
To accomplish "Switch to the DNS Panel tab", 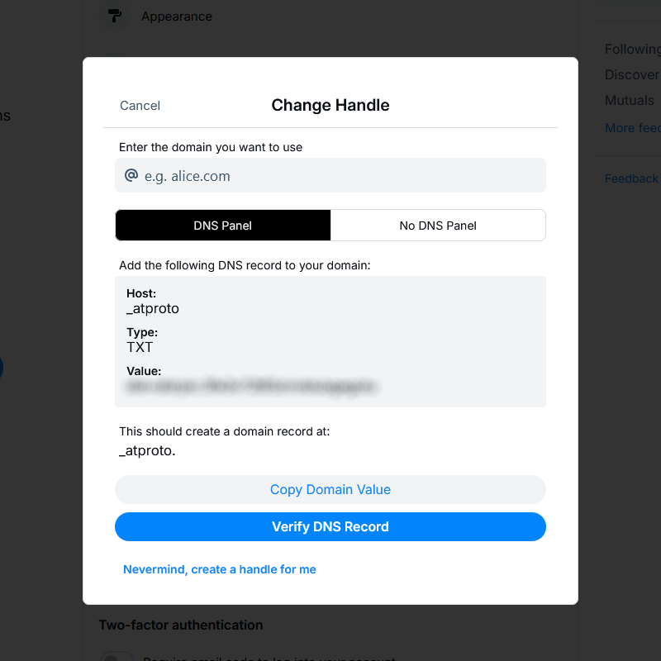I will pyautogui.click(x=223, y=226).
